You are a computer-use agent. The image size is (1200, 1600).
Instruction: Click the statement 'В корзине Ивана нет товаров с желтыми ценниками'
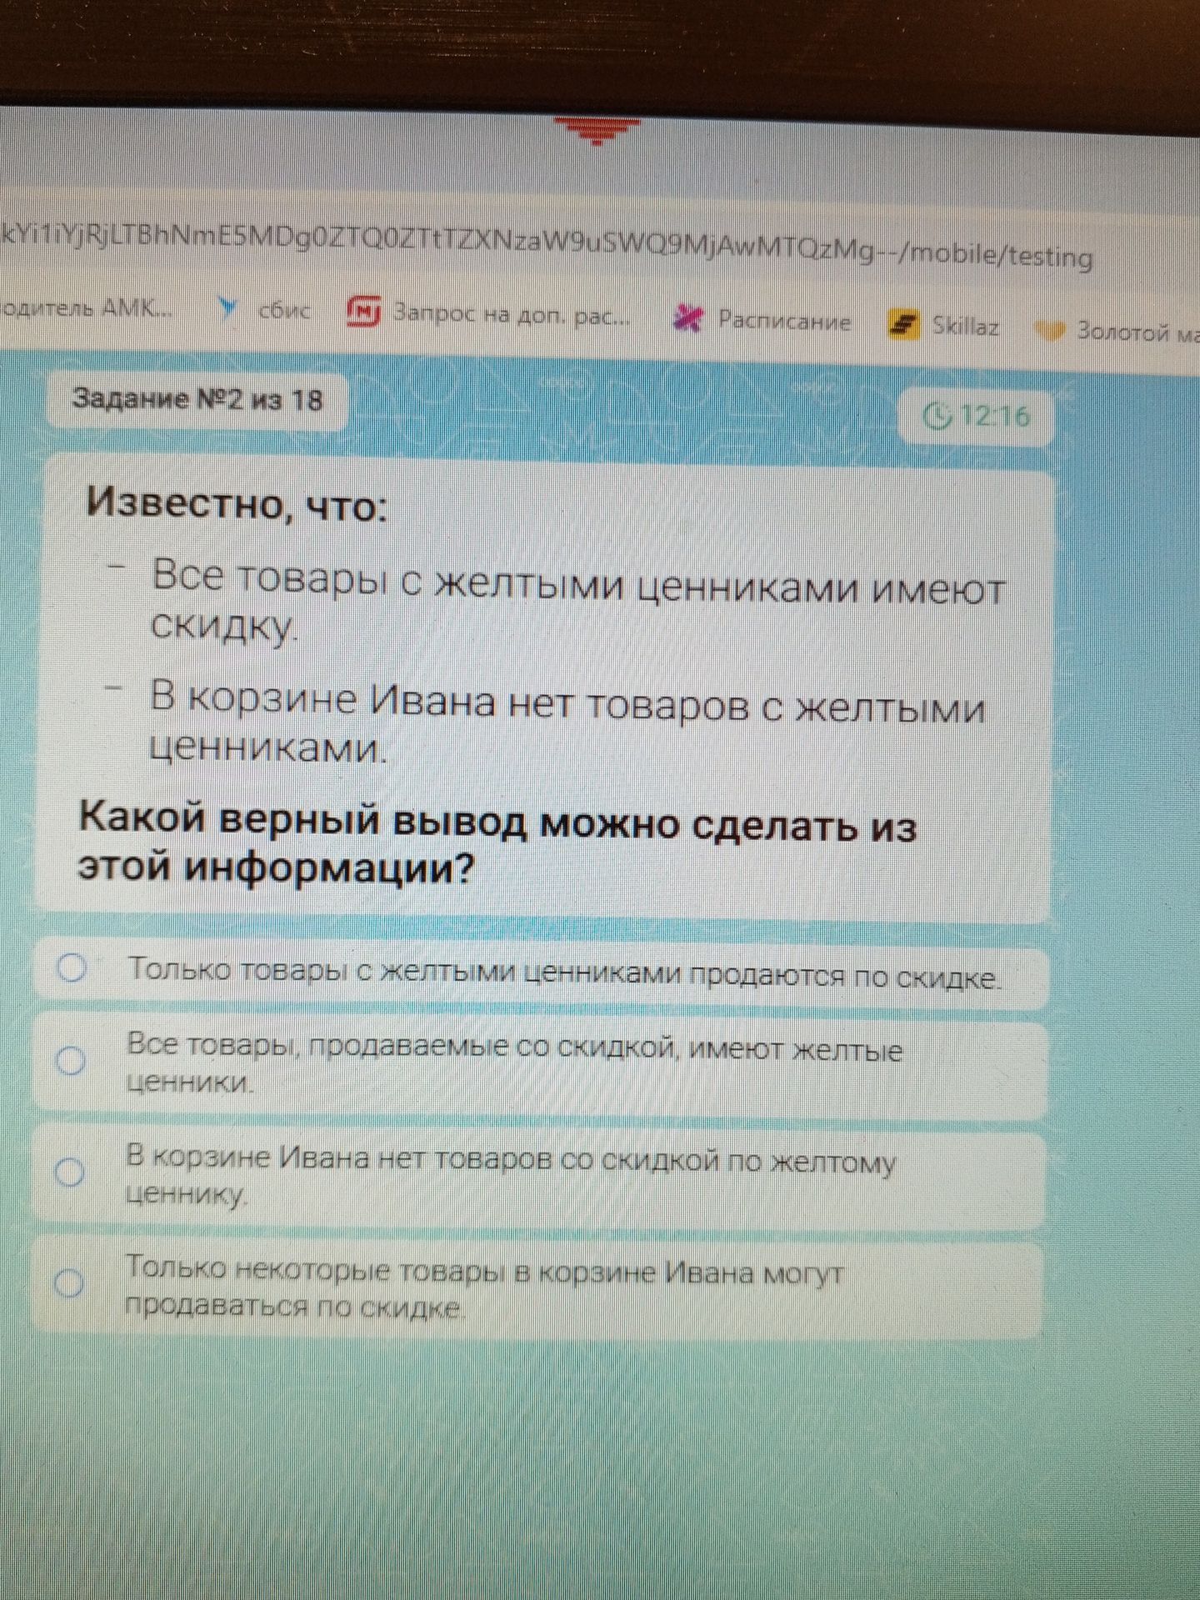point(567,722)
